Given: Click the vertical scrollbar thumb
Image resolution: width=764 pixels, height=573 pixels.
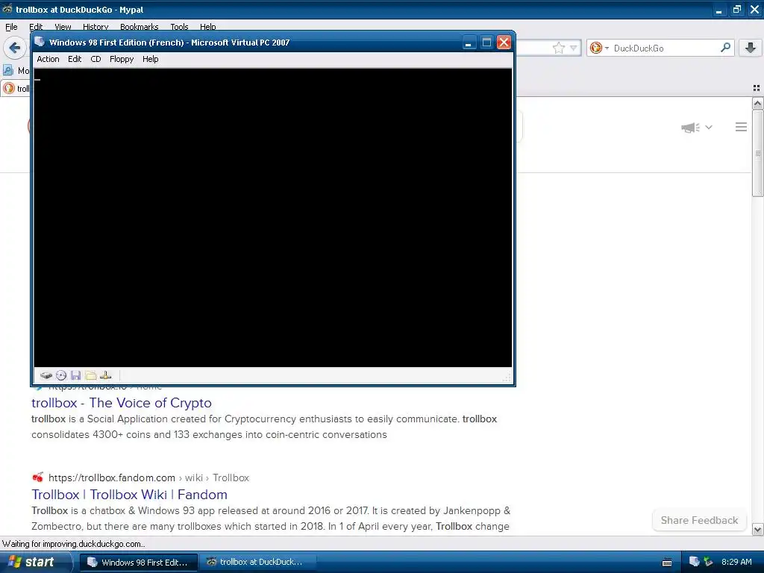Looking at the screenshot, I should tap(757, 154).
